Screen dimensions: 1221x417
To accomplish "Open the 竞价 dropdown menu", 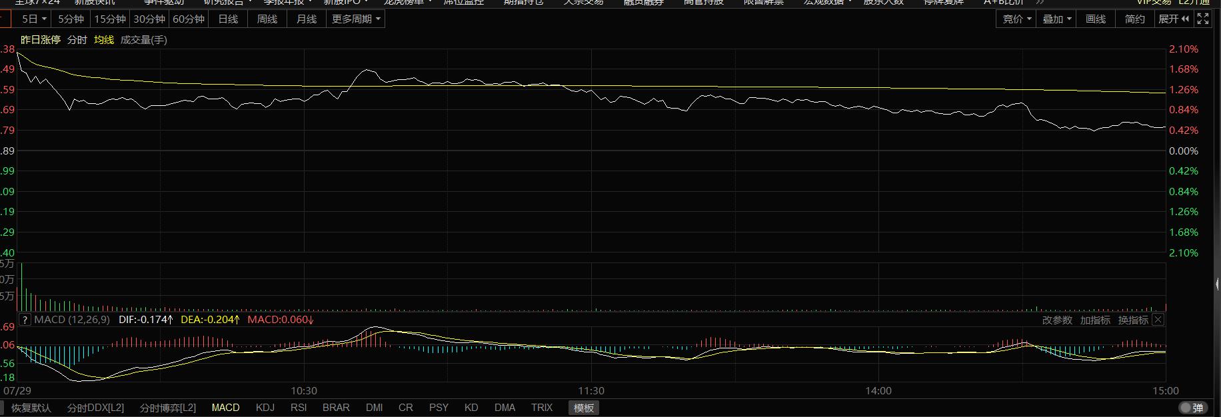I will coord(1016,19).
